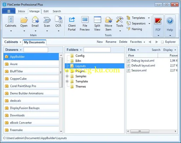Start a scan with Scan icon
The width and height of the screenshot is (181, 143).
47,20
